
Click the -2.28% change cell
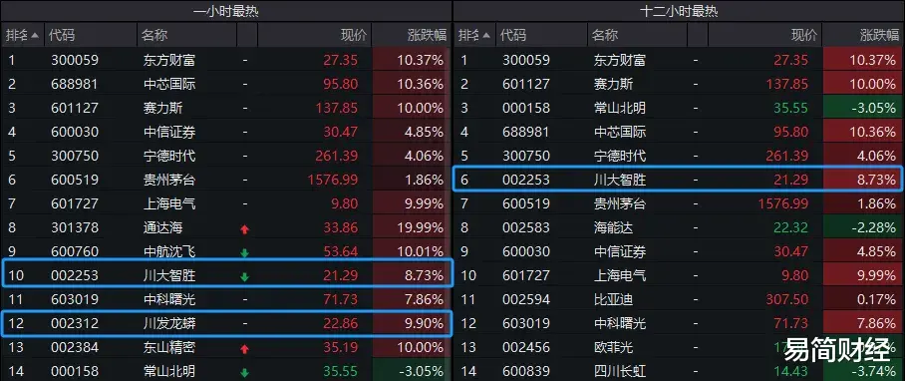(x=861, y=228)
